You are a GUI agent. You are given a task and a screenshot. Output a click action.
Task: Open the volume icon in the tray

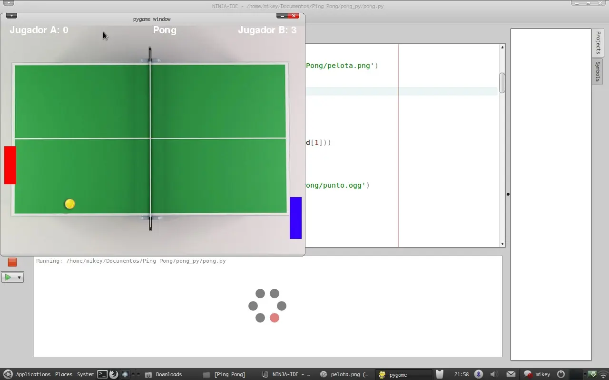494,374
